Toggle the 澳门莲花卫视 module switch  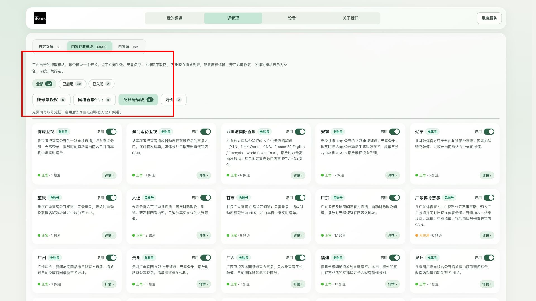206,132
